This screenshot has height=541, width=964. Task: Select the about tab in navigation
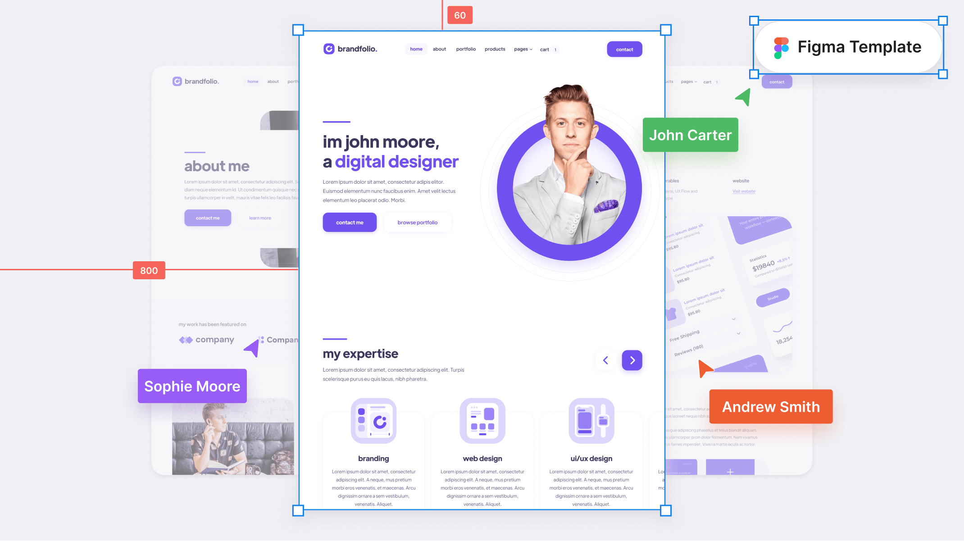coord(439,49)
